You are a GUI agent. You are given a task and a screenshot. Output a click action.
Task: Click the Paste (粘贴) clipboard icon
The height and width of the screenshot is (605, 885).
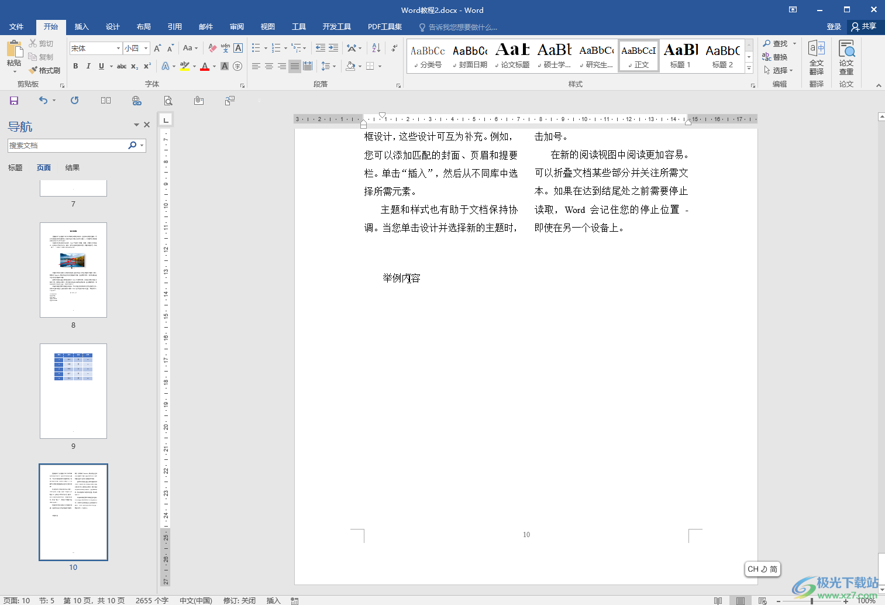pos(14,49)
